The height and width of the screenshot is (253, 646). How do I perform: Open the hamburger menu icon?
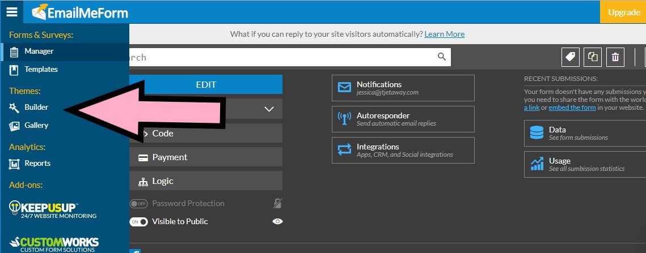(11, 12)
